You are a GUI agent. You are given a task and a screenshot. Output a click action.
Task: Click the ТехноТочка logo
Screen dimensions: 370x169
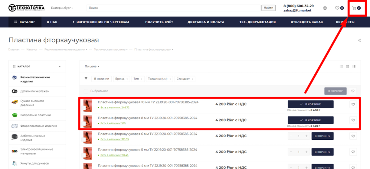click(27, 8)
